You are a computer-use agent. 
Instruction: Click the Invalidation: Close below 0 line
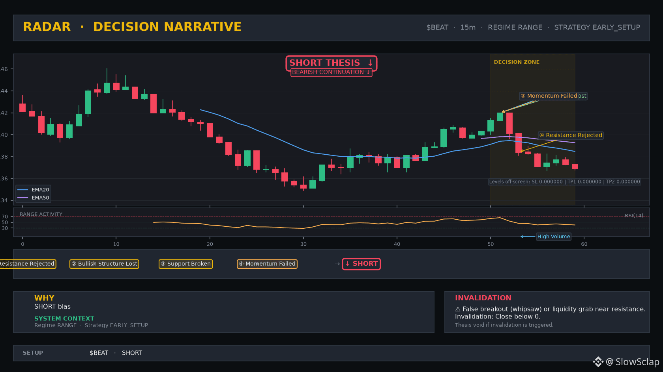[x=498, y=317]
